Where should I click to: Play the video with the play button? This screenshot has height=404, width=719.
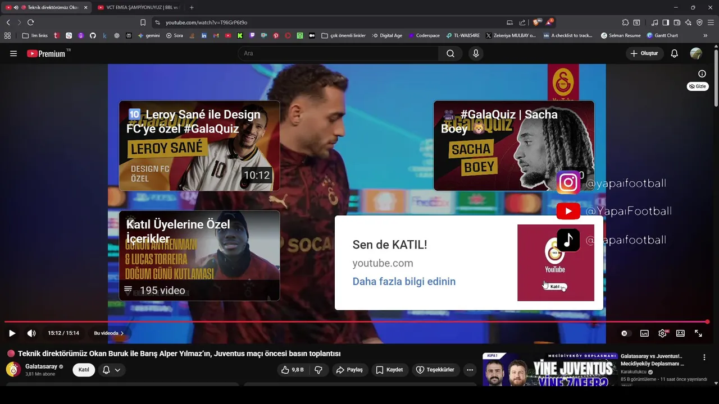12,333
